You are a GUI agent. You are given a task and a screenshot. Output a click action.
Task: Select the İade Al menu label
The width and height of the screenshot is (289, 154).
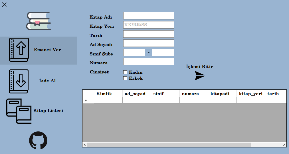[x=47, y=81]
